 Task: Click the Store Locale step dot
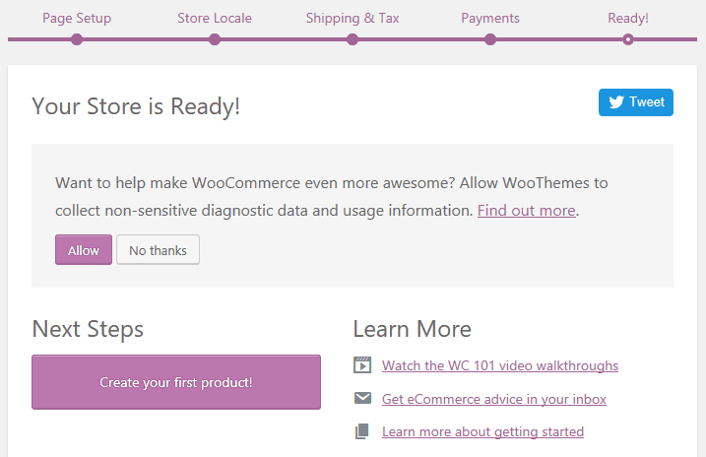point(215,39)
